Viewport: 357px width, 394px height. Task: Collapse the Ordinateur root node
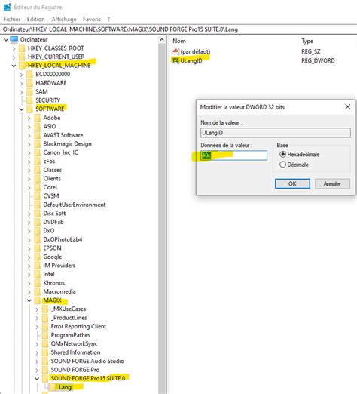point(6,39)
